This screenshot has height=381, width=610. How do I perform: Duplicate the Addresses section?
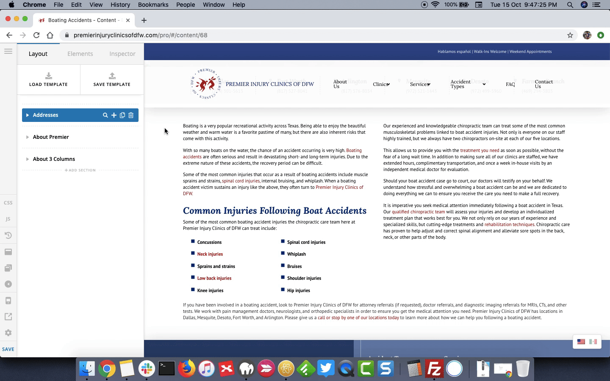pyautogui.click(x=122, y=115)
